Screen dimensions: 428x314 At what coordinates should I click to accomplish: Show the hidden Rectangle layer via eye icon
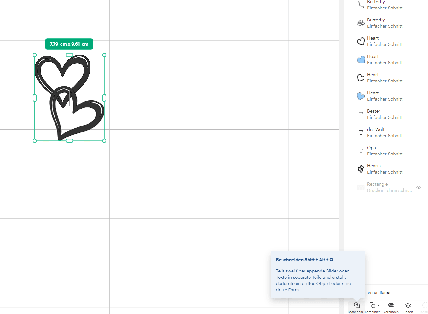click(419, 187)
